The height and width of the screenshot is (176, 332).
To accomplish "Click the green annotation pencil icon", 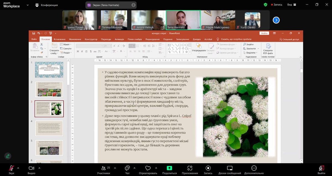I will tap(8, 156).
